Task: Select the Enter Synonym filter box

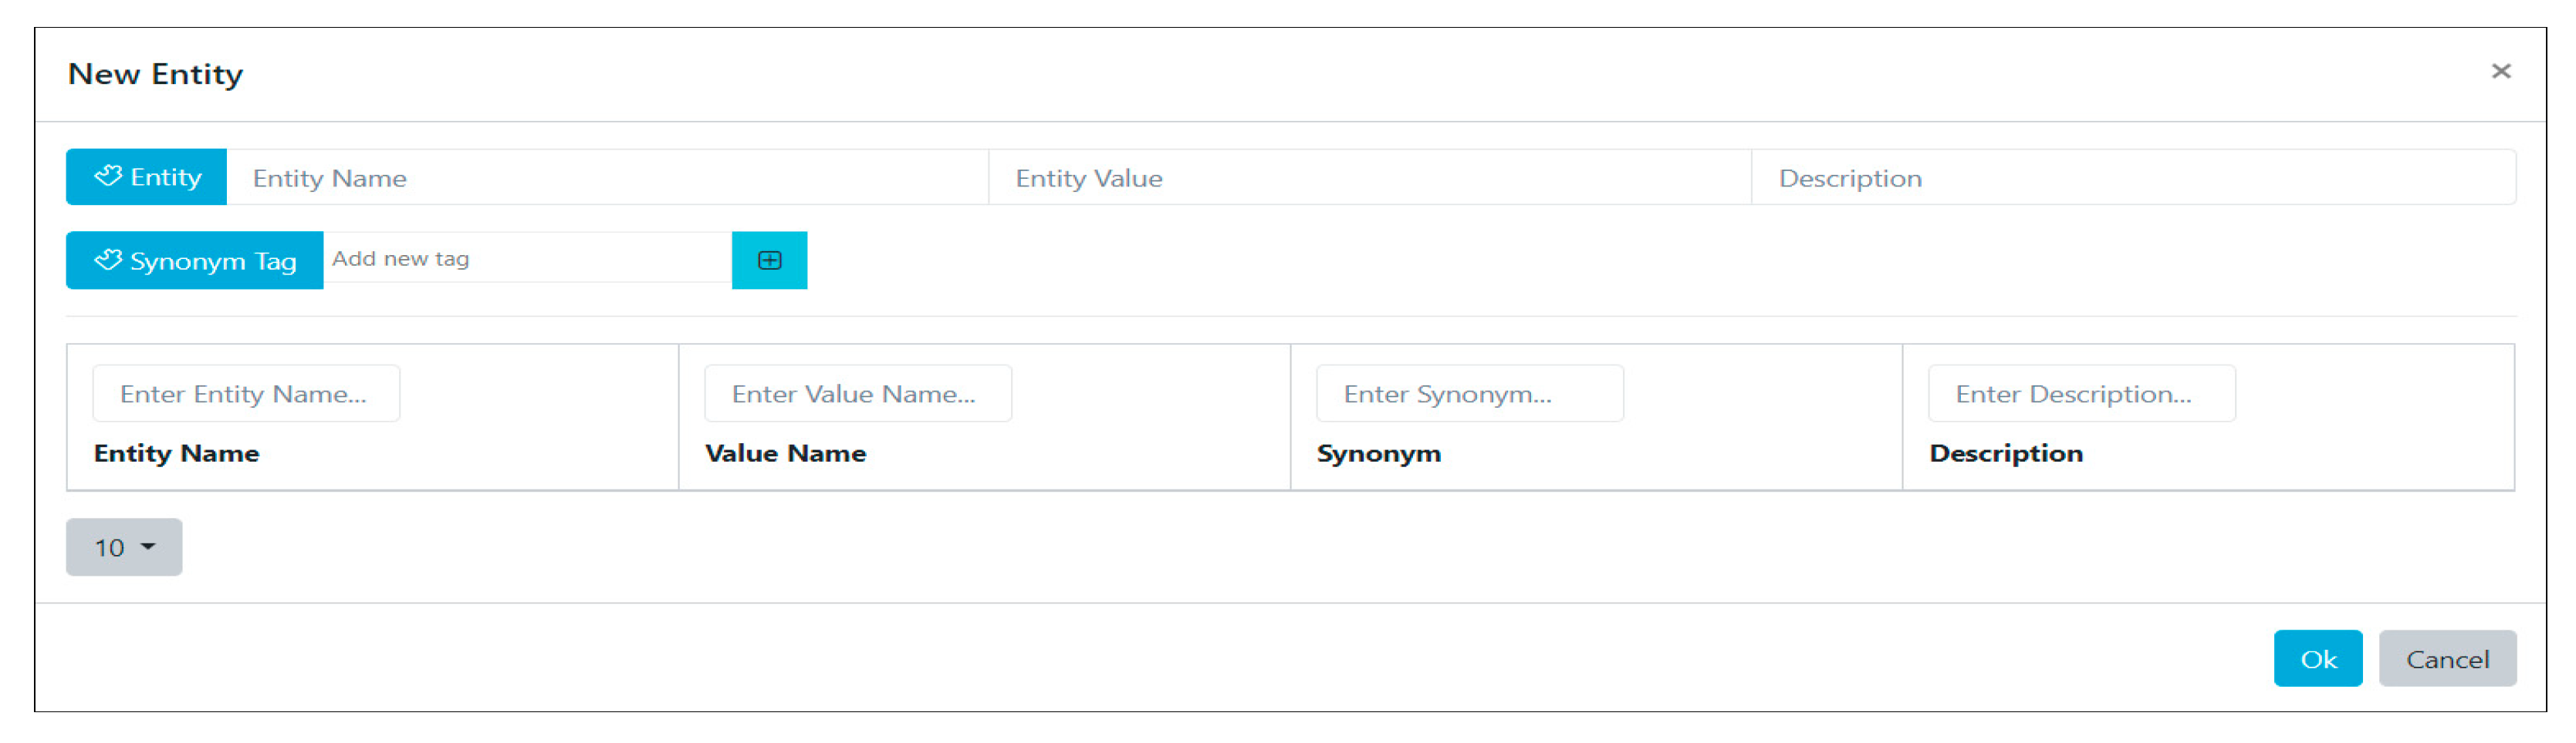Action: [x=1469, y=395]
